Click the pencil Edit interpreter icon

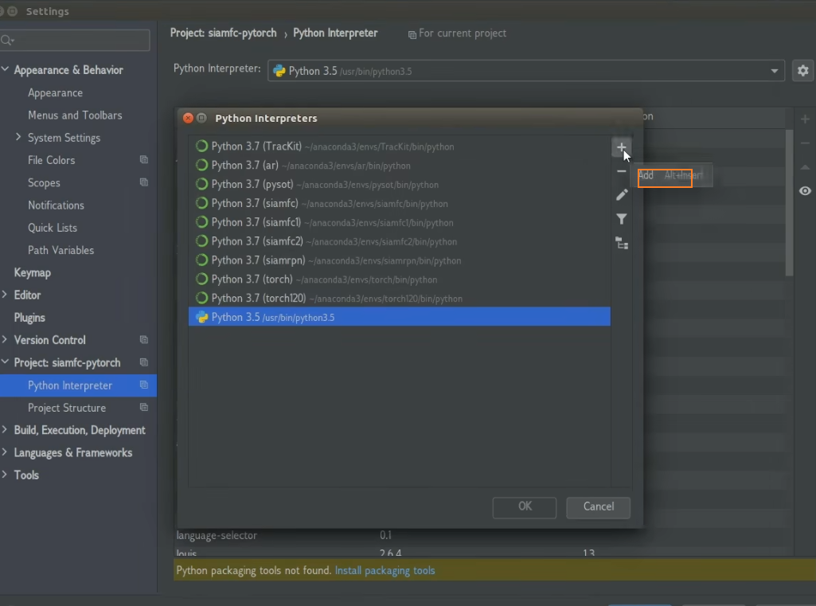pyautogui.click(x=622, y=195)
